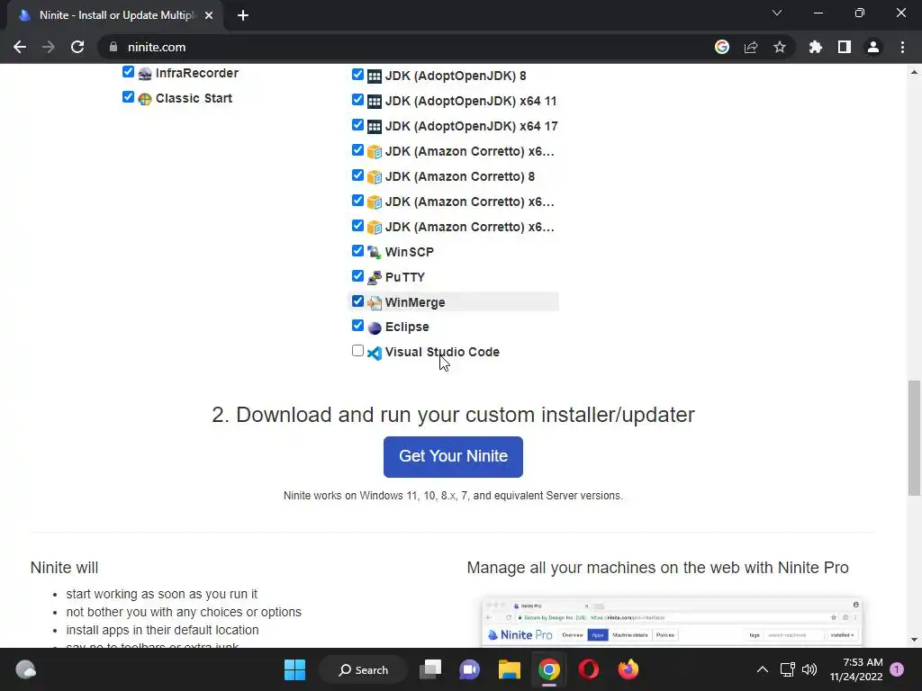922x691 pixels.
Task: Uncheck the WinSCP checkbox
Action: click(x=357, y=251)
